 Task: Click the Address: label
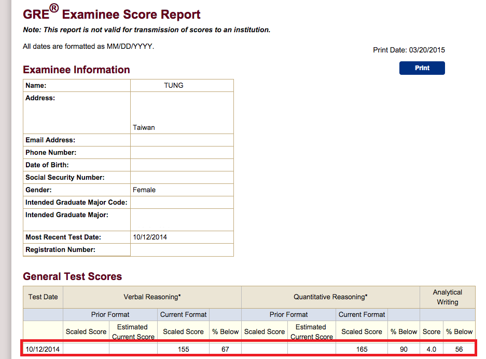pos(40,98)
